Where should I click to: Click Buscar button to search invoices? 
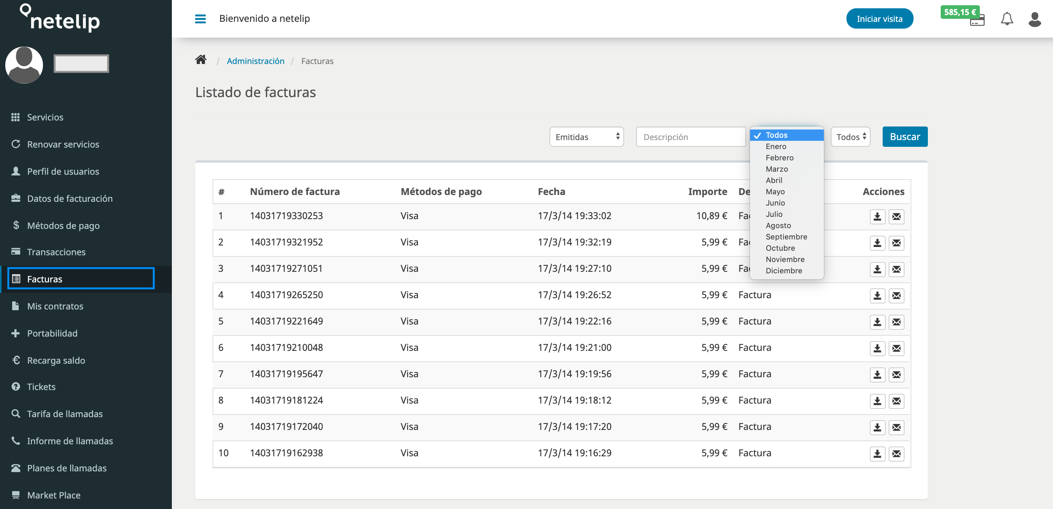[905, 136]
